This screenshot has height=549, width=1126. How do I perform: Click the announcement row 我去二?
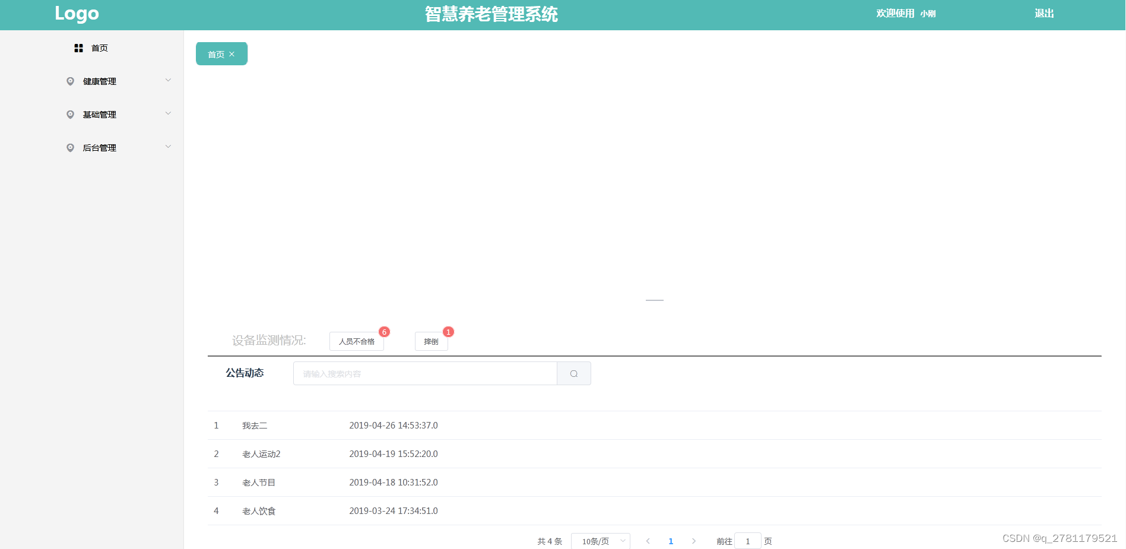[654, 426]
